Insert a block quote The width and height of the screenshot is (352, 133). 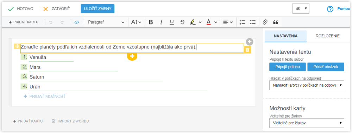[x=276, y=22]
